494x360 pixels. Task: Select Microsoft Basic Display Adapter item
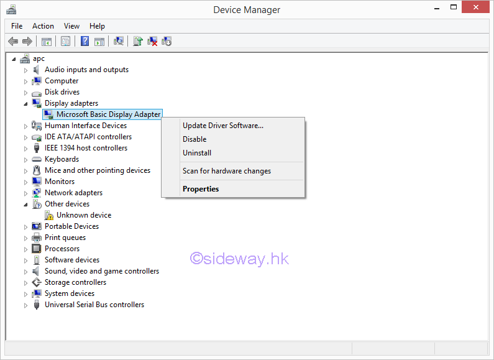coord(108,114)
